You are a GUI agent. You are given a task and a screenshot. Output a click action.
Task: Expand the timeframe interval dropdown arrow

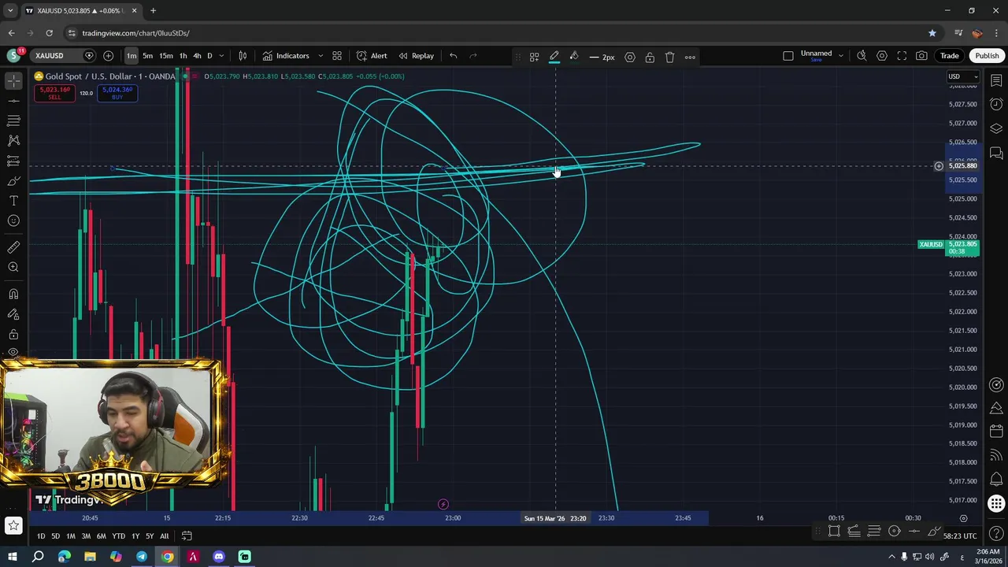(221, 56)
